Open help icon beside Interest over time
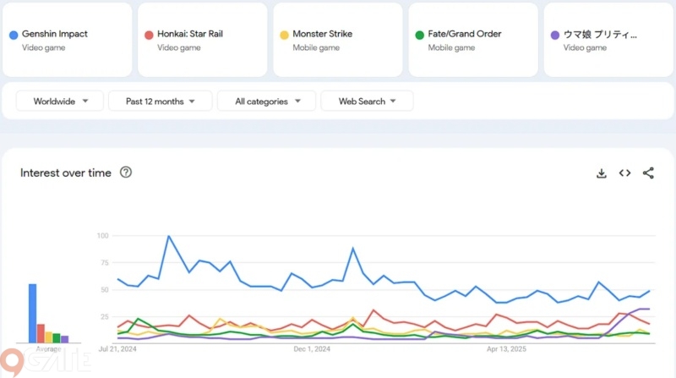676x378 pixels. click(x=126, y=173)
